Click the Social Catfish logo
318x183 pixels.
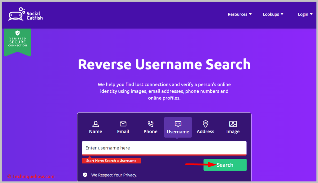tap(25, 14)
